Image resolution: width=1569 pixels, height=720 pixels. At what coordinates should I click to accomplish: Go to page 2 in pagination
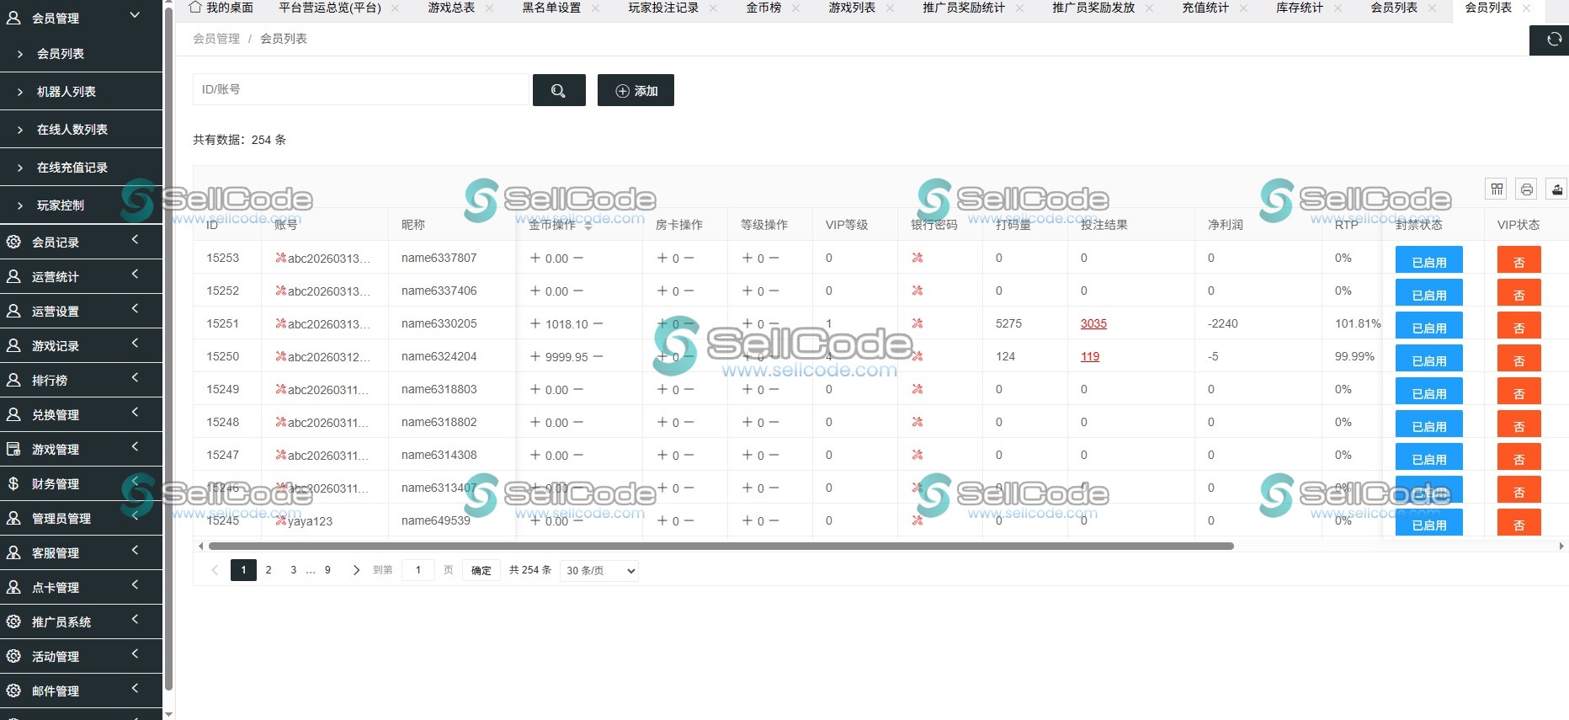269,570
